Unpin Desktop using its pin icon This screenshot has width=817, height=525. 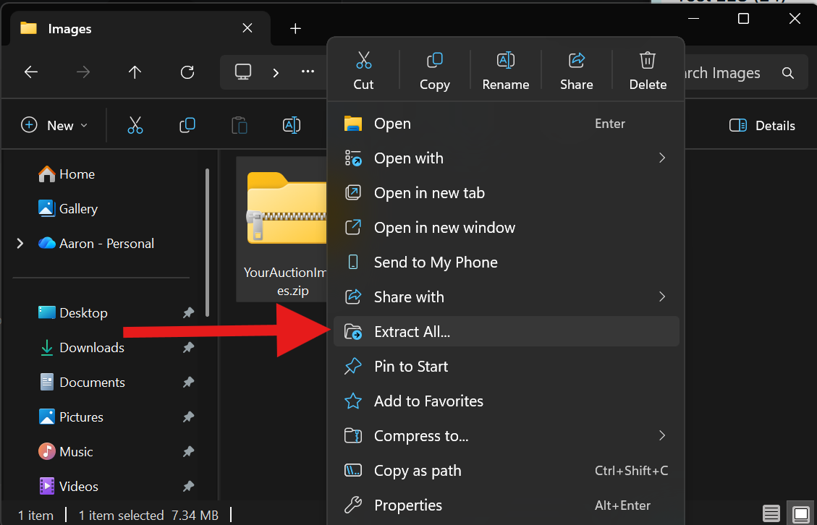coord(188,312)
